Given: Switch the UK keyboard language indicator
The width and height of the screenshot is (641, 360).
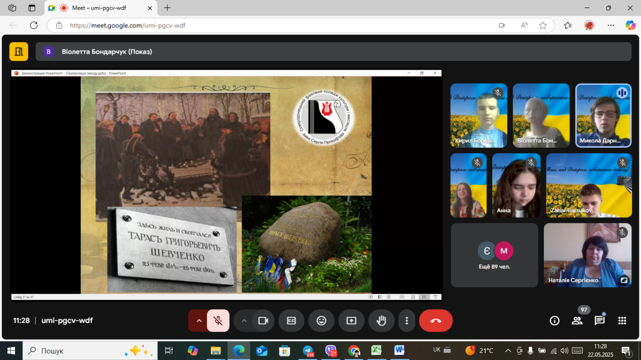Looking at the screenshot, I should tap(437, 350).
